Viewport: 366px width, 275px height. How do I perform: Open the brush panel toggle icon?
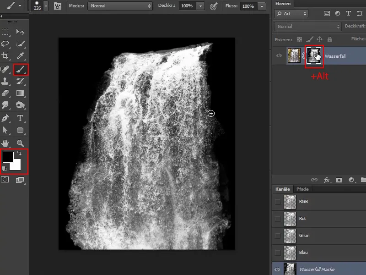tap(58, 6)
